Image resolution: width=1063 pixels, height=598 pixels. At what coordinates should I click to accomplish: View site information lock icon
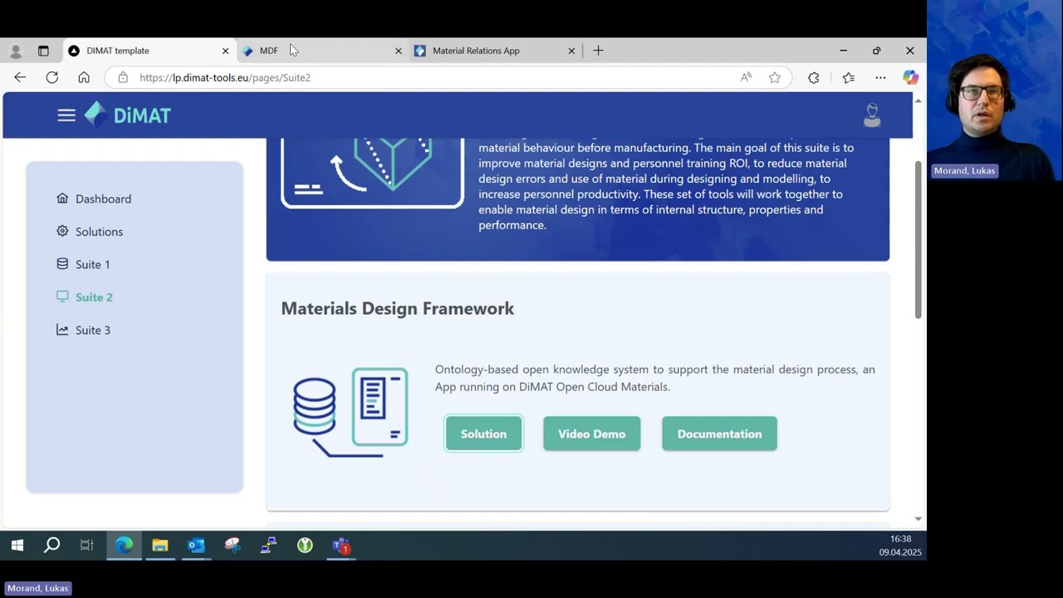123,77
